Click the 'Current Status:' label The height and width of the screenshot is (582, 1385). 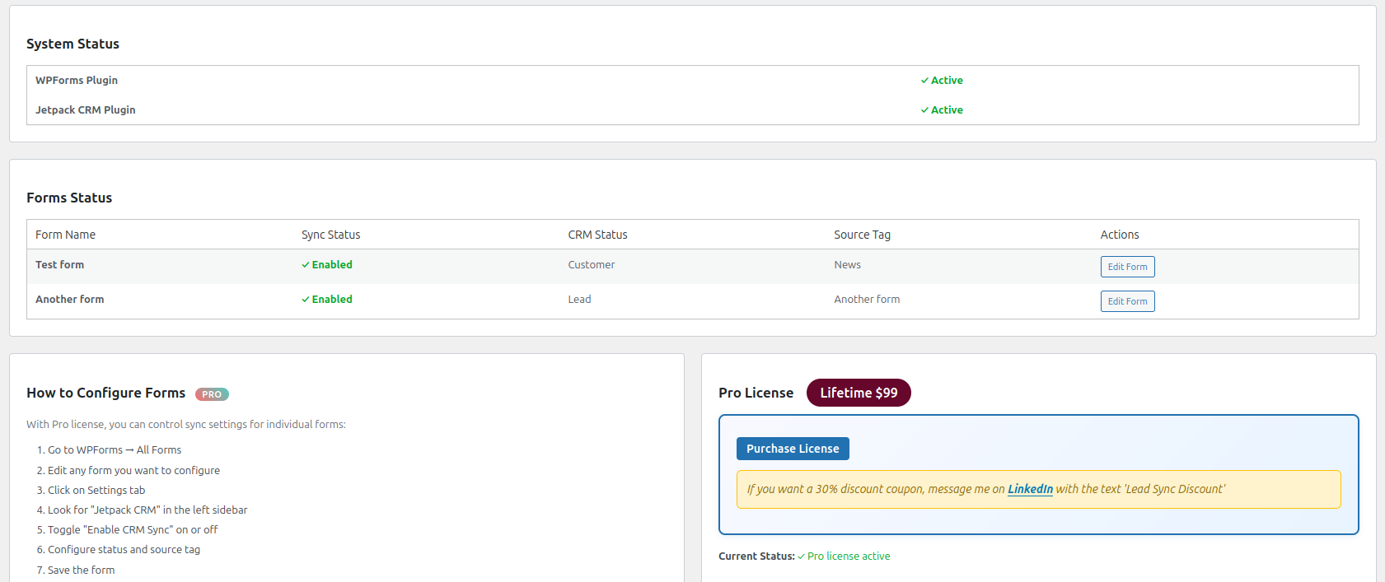tap(756, 556)
